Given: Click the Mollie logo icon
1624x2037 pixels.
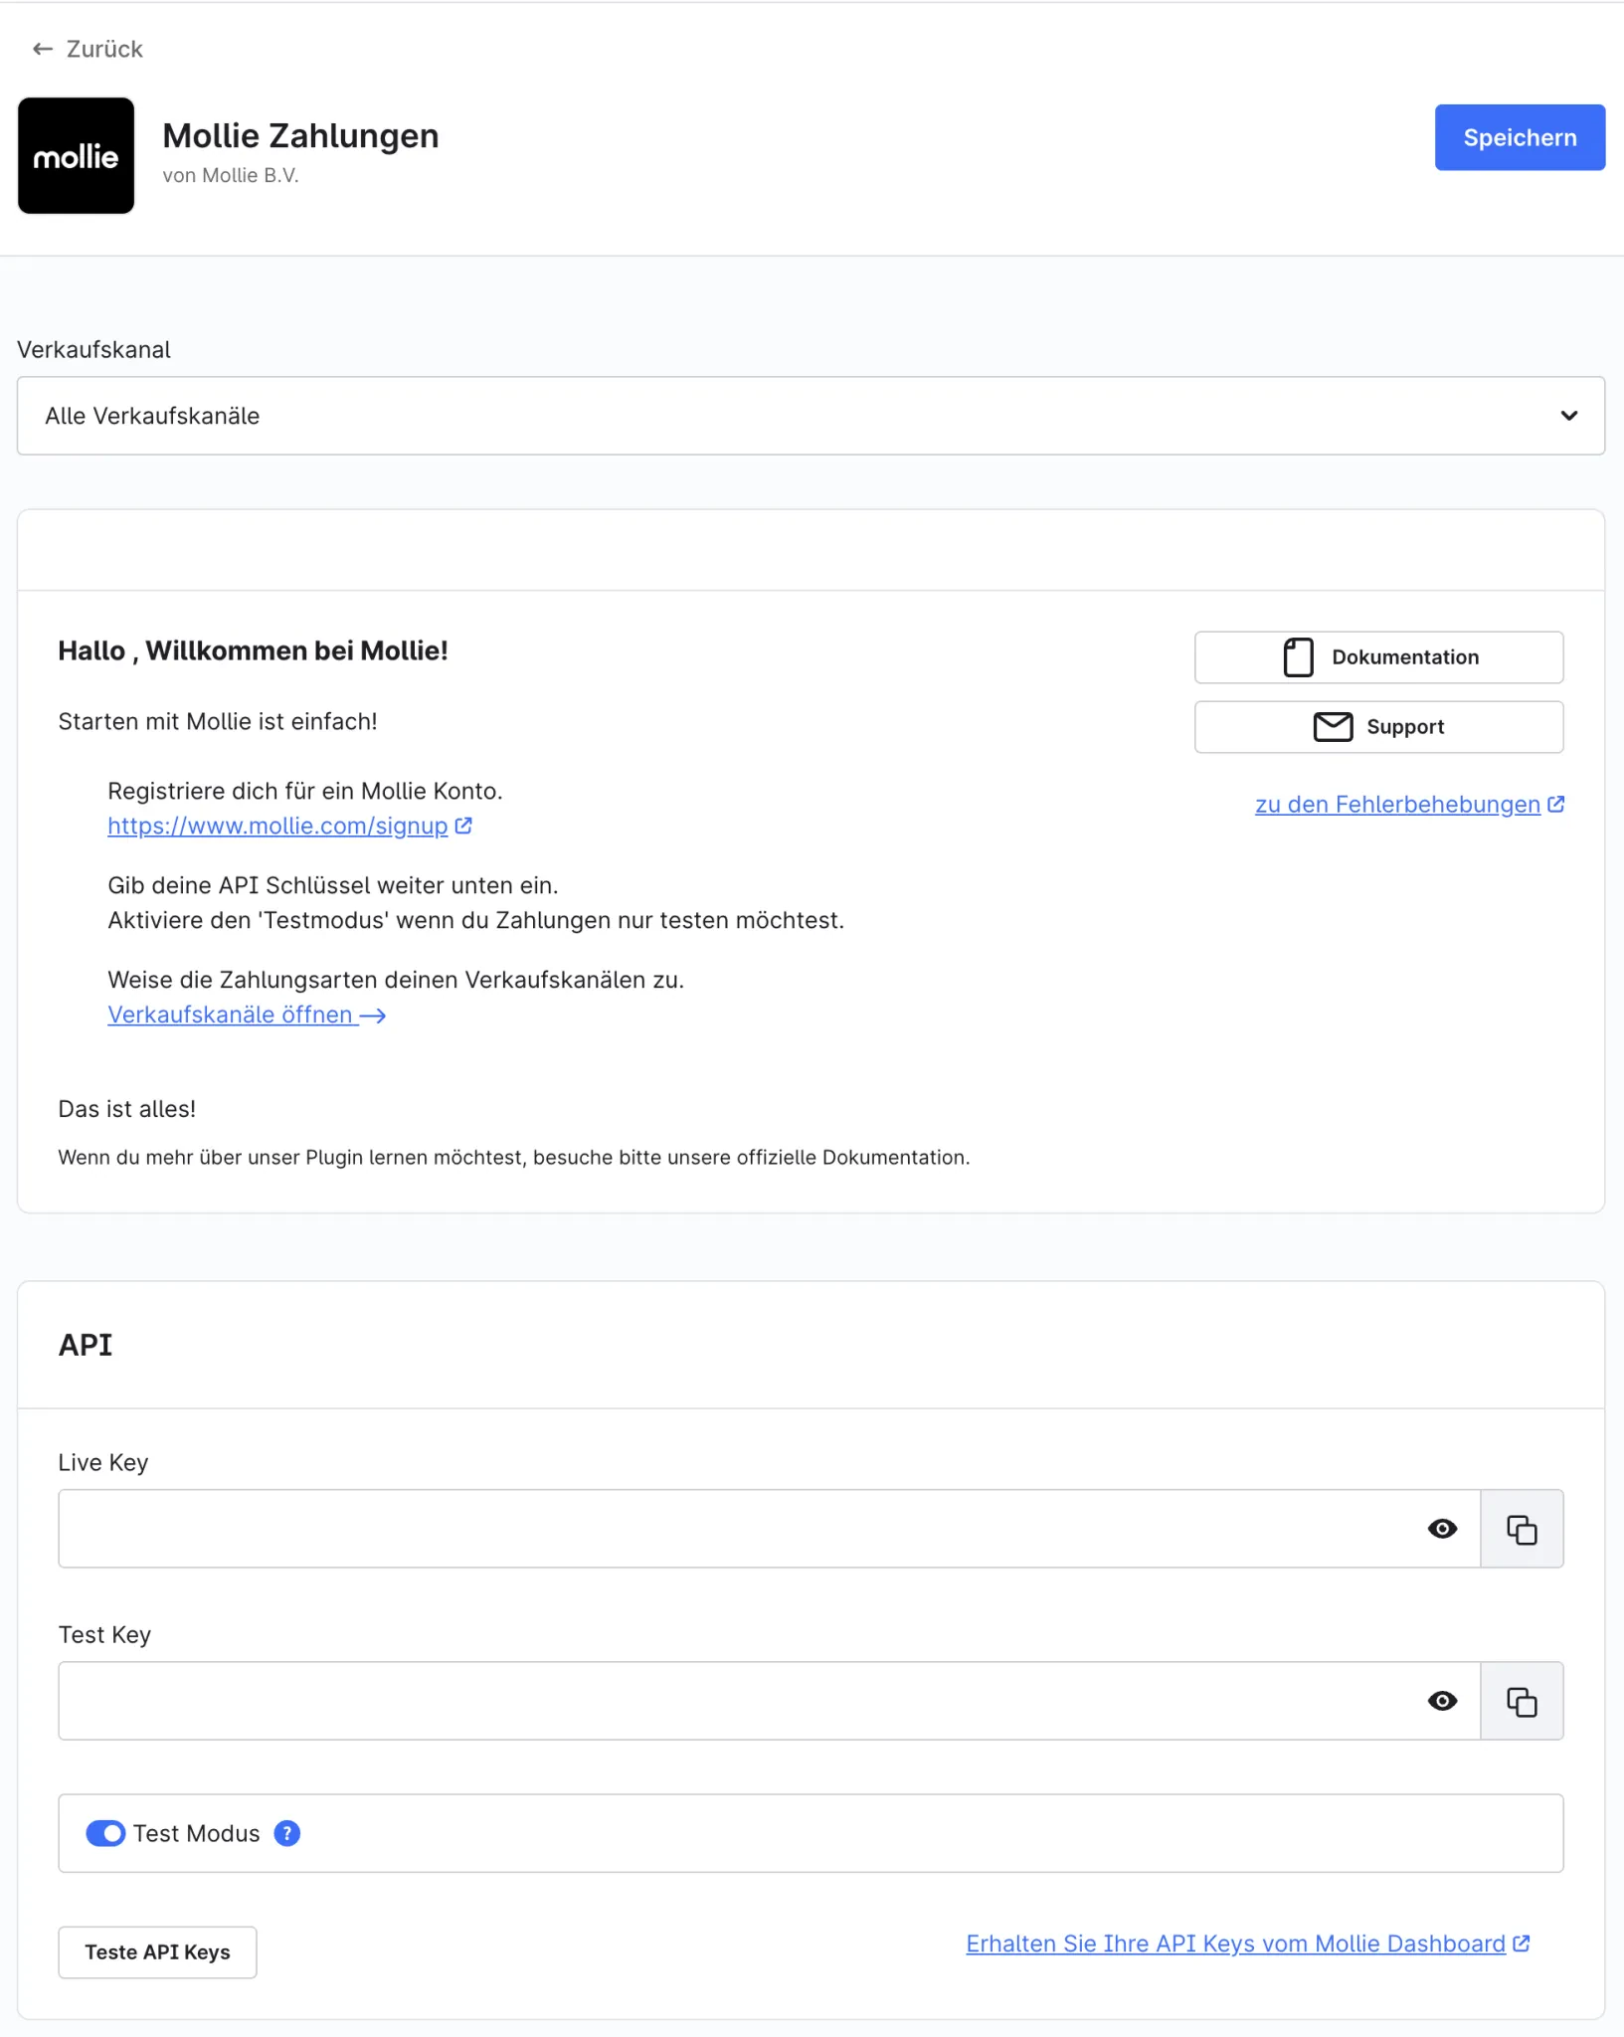Looking at the screenshot, I should [76, 155].
